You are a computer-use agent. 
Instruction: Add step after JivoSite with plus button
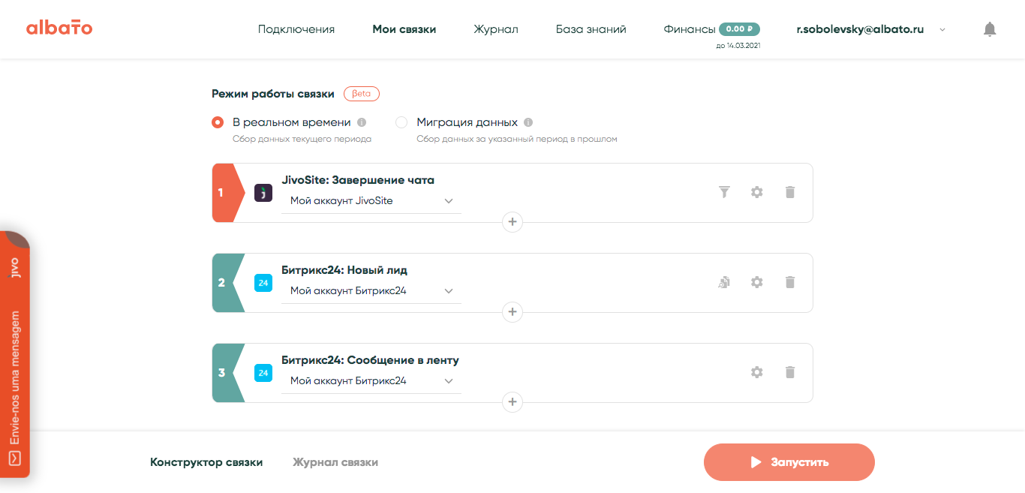512,222
